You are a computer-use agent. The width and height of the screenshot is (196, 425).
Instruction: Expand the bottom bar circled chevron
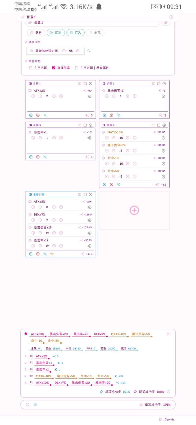coord(27,405)
